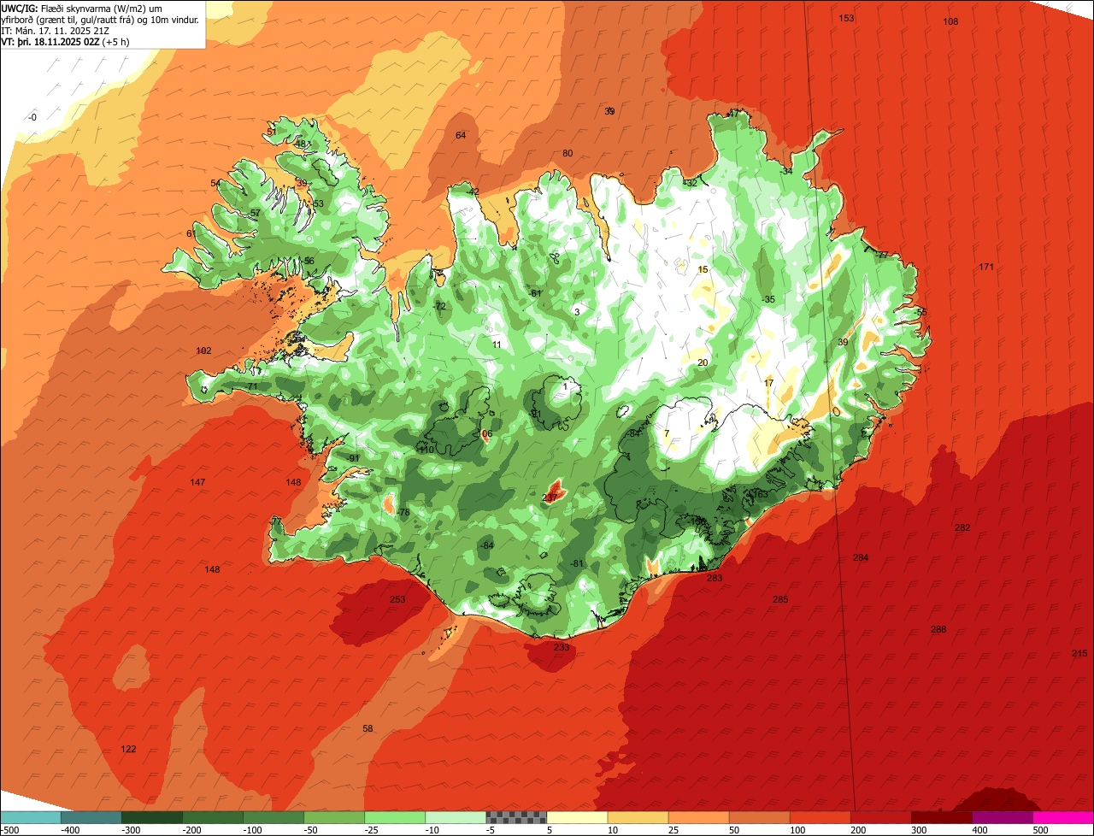Screen dimensions: 1094x836
Task: Click the '64' value on the map
Action: pyautogui.click(x=461, y=136)
